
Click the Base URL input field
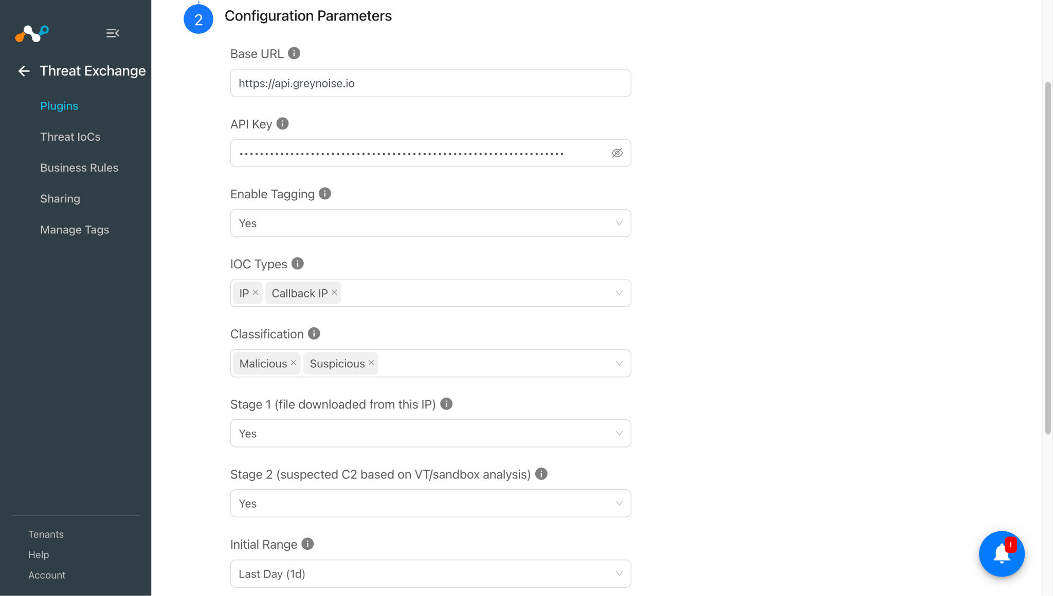430,83
